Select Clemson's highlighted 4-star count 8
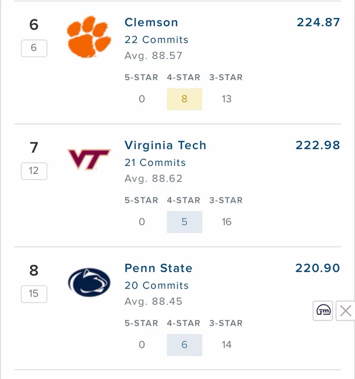 [x=184, y=99]
